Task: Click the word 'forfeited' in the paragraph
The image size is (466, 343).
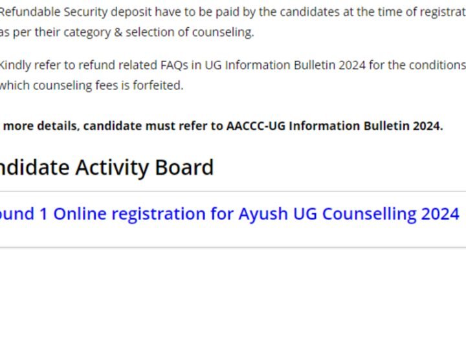Action: (158, 85)
